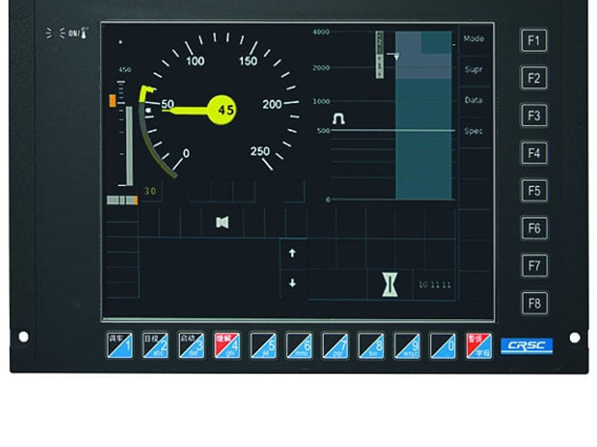Click the 150 mark on the speed dial
The image size is (597, 447).
248,61
